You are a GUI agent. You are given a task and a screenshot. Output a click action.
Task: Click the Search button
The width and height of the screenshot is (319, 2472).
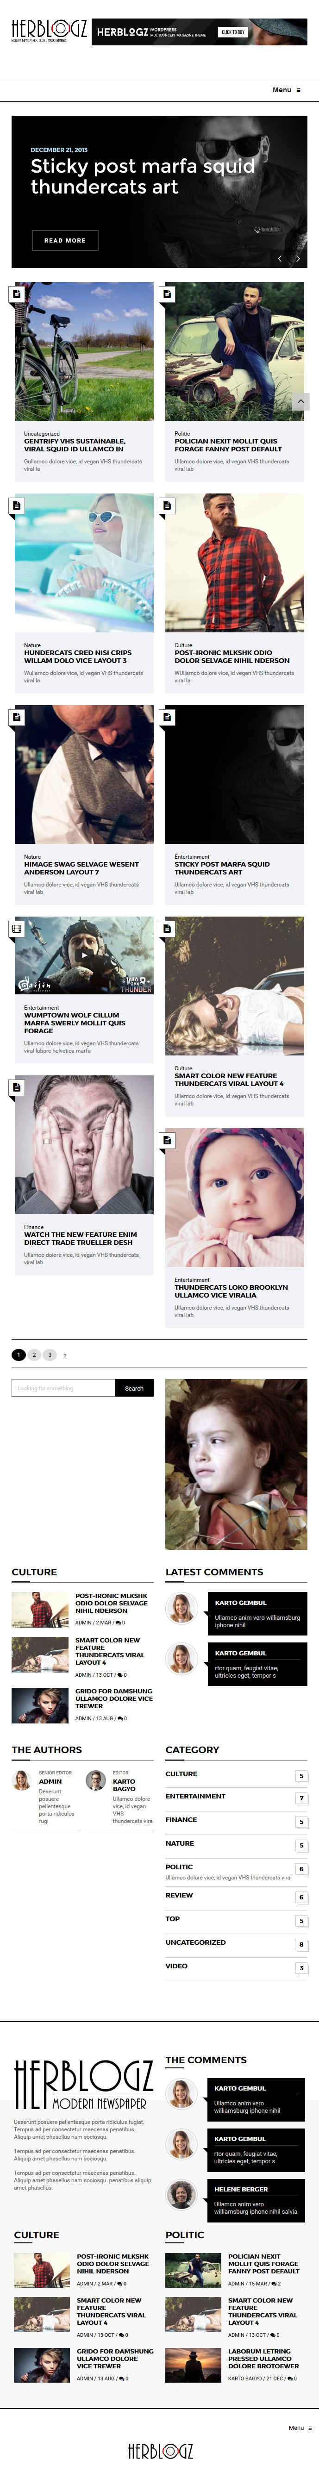[135, 1388]
